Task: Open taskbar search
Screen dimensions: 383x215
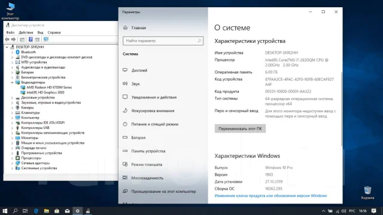Action: [x=15, y=211]
